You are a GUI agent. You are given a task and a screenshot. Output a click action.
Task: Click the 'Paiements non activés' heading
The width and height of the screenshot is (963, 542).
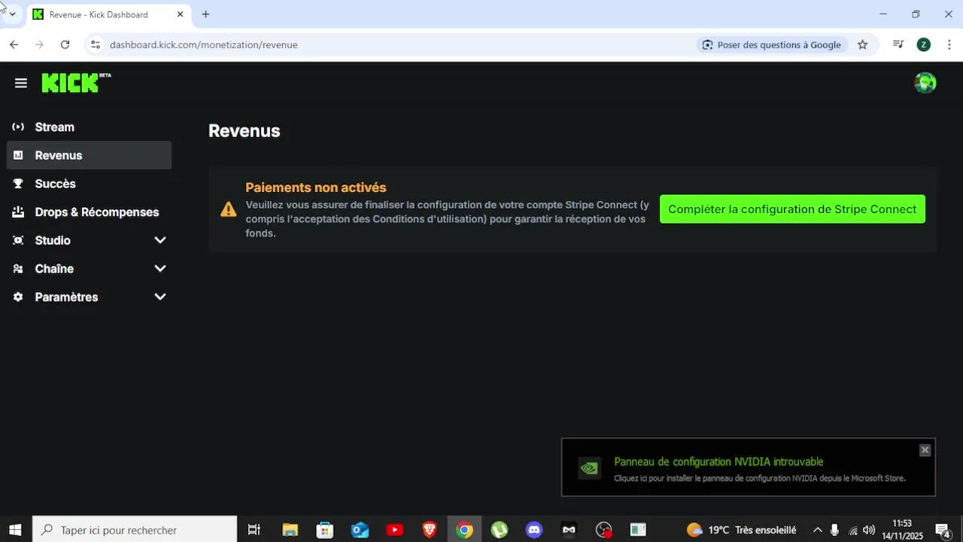[316, 187]
